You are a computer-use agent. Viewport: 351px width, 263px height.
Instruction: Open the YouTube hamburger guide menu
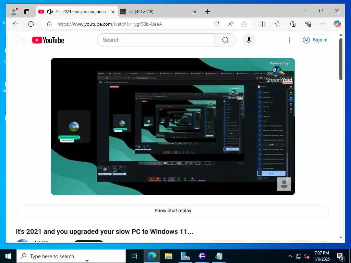[x=20, y=40]
